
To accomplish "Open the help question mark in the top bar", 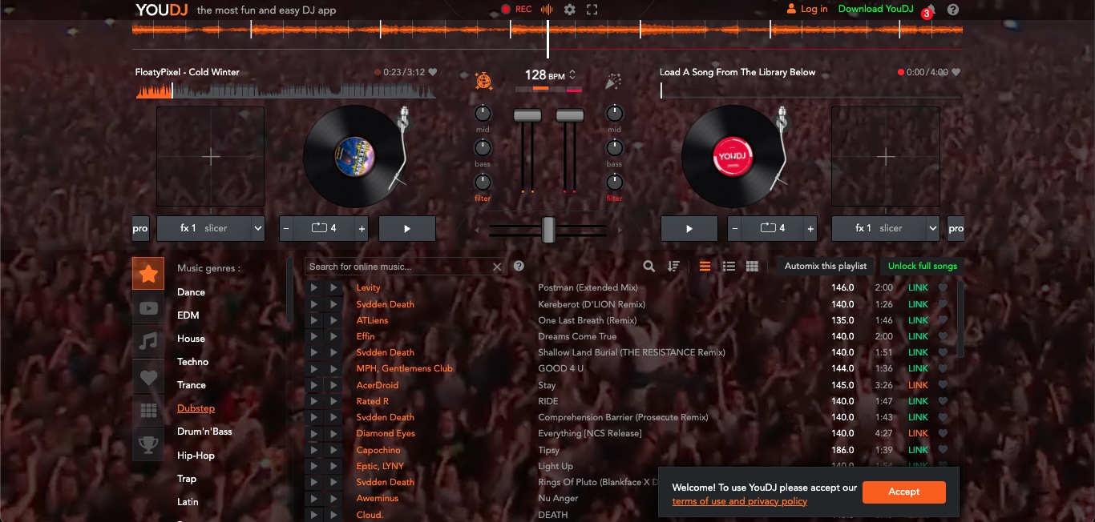I will (x=953, y=10).
